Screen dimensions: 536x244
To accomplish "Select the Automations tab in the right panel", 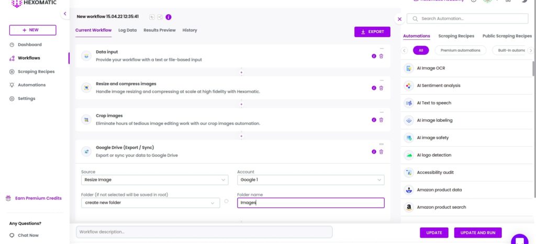I will [416, 36].
